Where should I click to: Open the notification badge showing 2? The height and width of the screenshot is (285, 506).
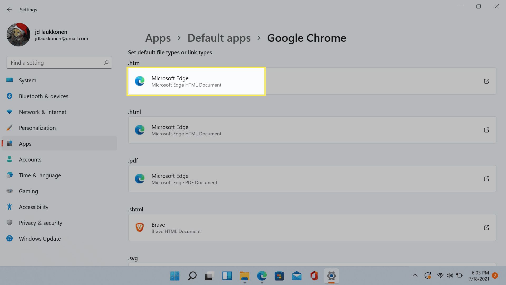click(x=495, y=276)
